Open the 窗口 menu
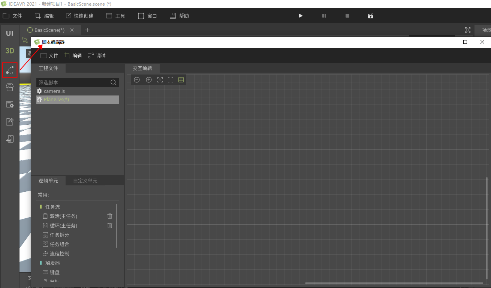 pyautogui.click(x=147, y=16)
